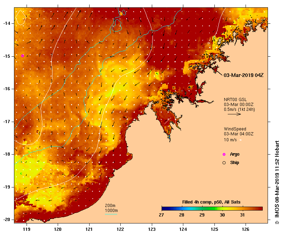Click the 10 m/s wind label
The image size is (283, 235).
230,140
